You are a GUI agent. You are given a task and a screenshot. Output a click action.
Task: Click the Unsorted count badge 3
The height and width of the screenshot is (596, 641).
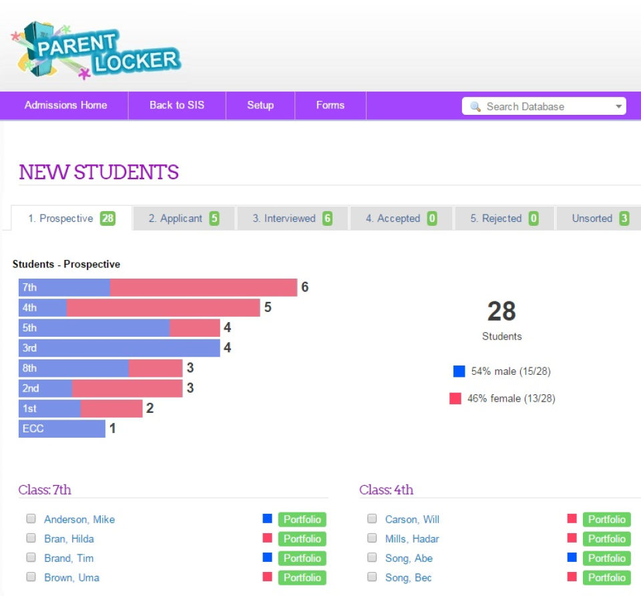pos(624,218)
